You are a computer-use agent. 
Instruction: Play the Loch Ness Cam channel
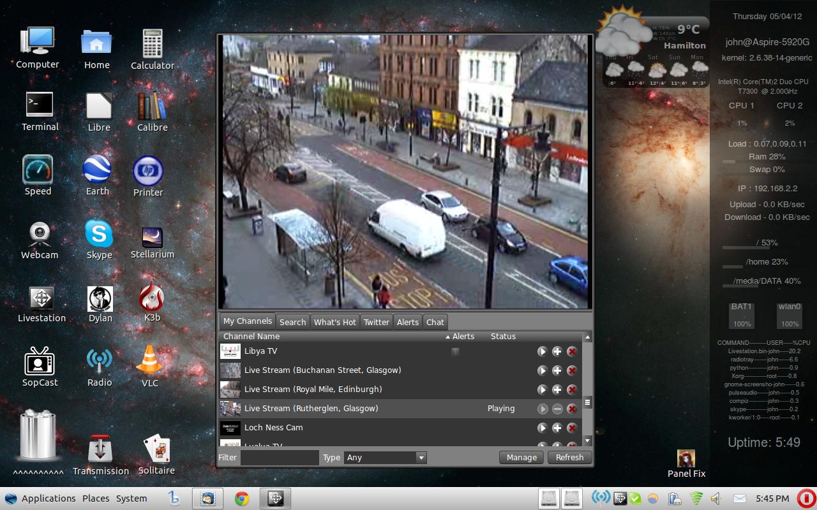[x=542, y=428]
